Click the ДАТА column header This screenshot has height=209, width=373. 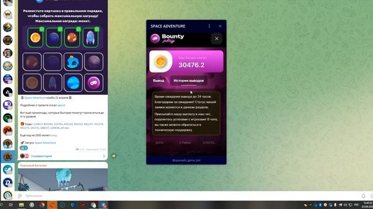(160, 143)
